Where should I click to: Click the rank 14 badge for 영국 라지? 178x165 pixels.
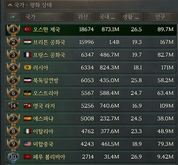(13, 106)
